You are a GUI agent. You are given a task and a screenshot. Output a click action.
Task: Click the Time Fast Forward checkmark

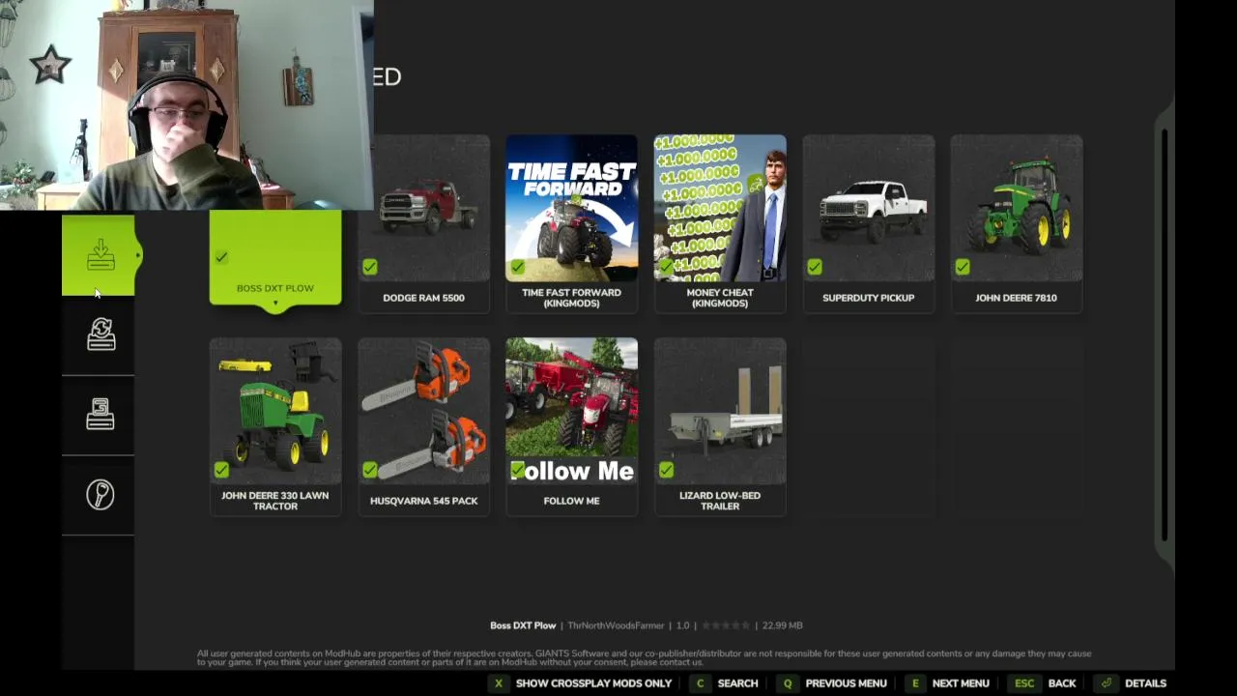pyautogui.click(x=518, y=267)
